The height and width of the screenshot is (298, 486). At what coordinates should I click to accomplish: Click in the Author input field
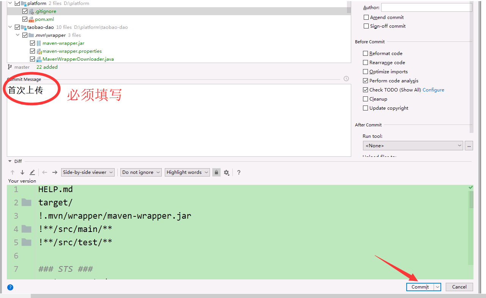(x=427, y=7)
